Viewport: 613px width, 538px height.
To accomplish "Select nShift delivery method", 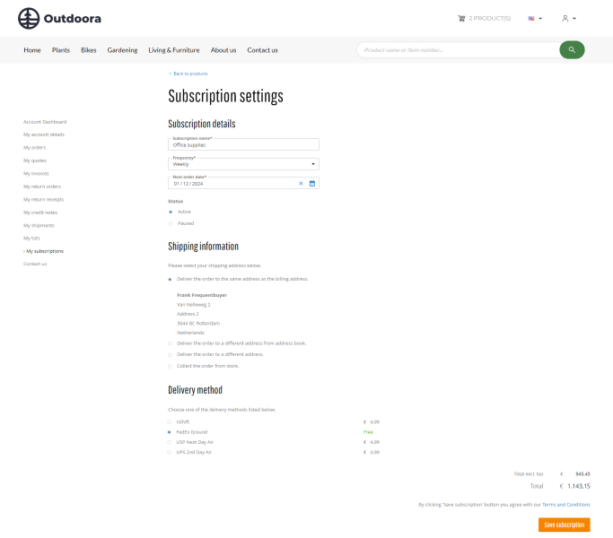I will (x=171, y=421).
